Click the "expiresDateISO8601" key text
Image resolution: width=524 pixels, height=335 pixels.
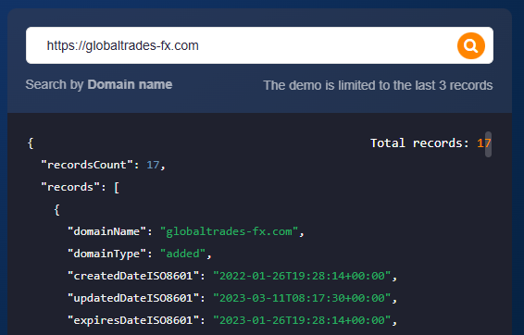(133, 320)
